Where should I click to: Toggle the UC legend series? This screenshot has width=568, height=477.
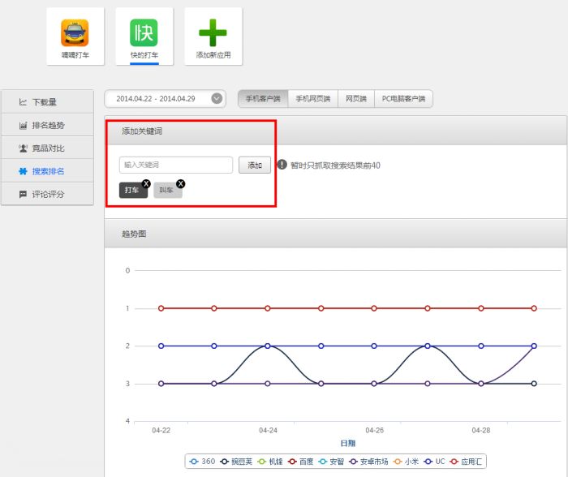pyautogui.click(x=434, y=462)
